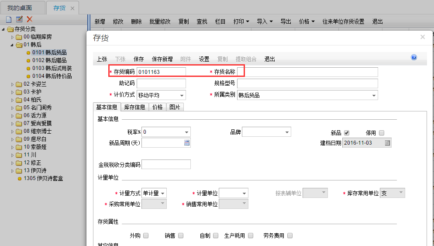Expand the 02 卡姿兰 tree node
The image size is (434, 246).
(12, 84)
